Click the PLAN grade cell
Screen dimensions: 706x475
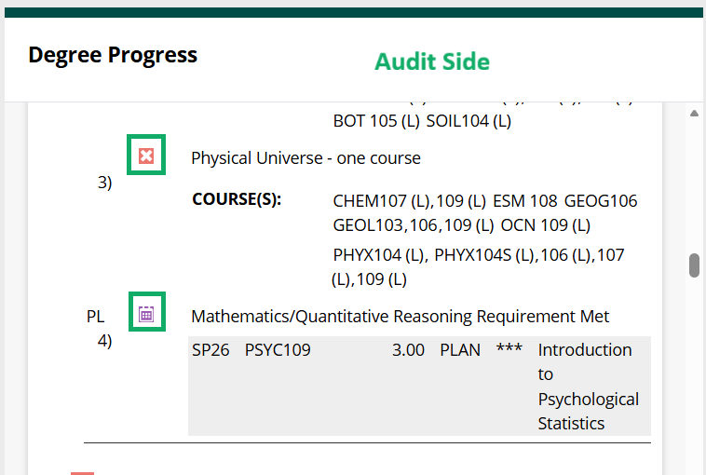pos(460,350)
